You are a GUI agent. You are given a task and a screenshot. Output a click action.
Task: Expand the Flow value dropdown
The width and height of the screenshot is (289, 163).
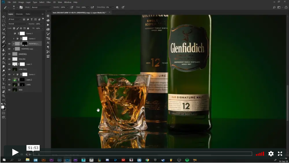(x=88, y=7)
